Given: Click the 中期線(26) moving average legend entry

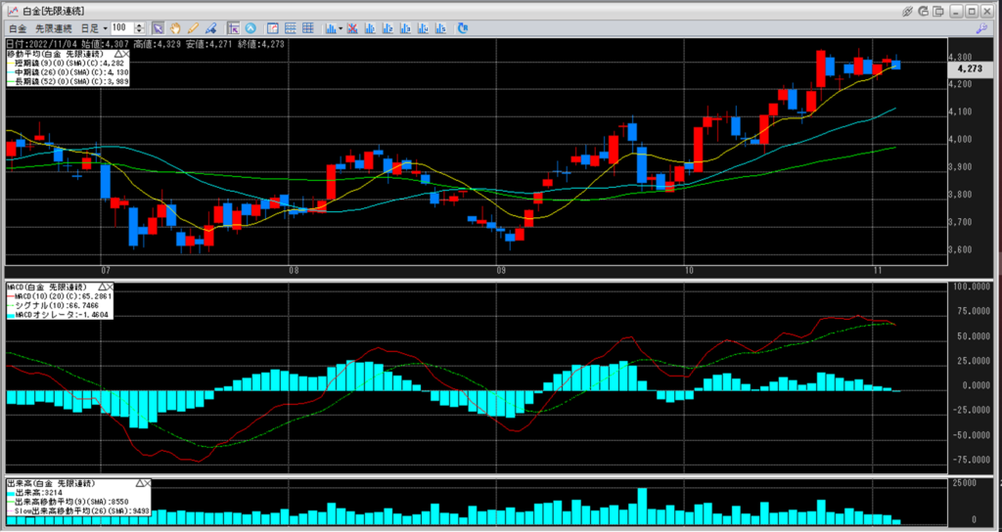Looking at the screenshot, I should point(68,72).
